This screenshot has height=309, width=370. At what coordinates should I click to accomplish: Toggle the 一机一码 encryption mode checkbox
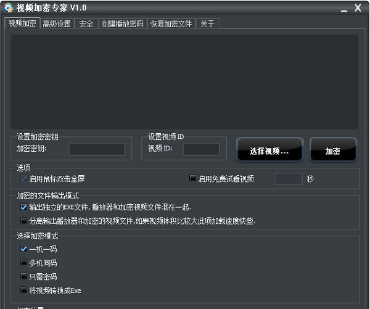23,249
